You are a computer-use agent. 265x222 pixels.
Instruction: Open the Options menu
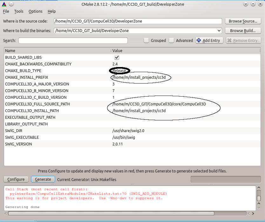pos(35,11)
